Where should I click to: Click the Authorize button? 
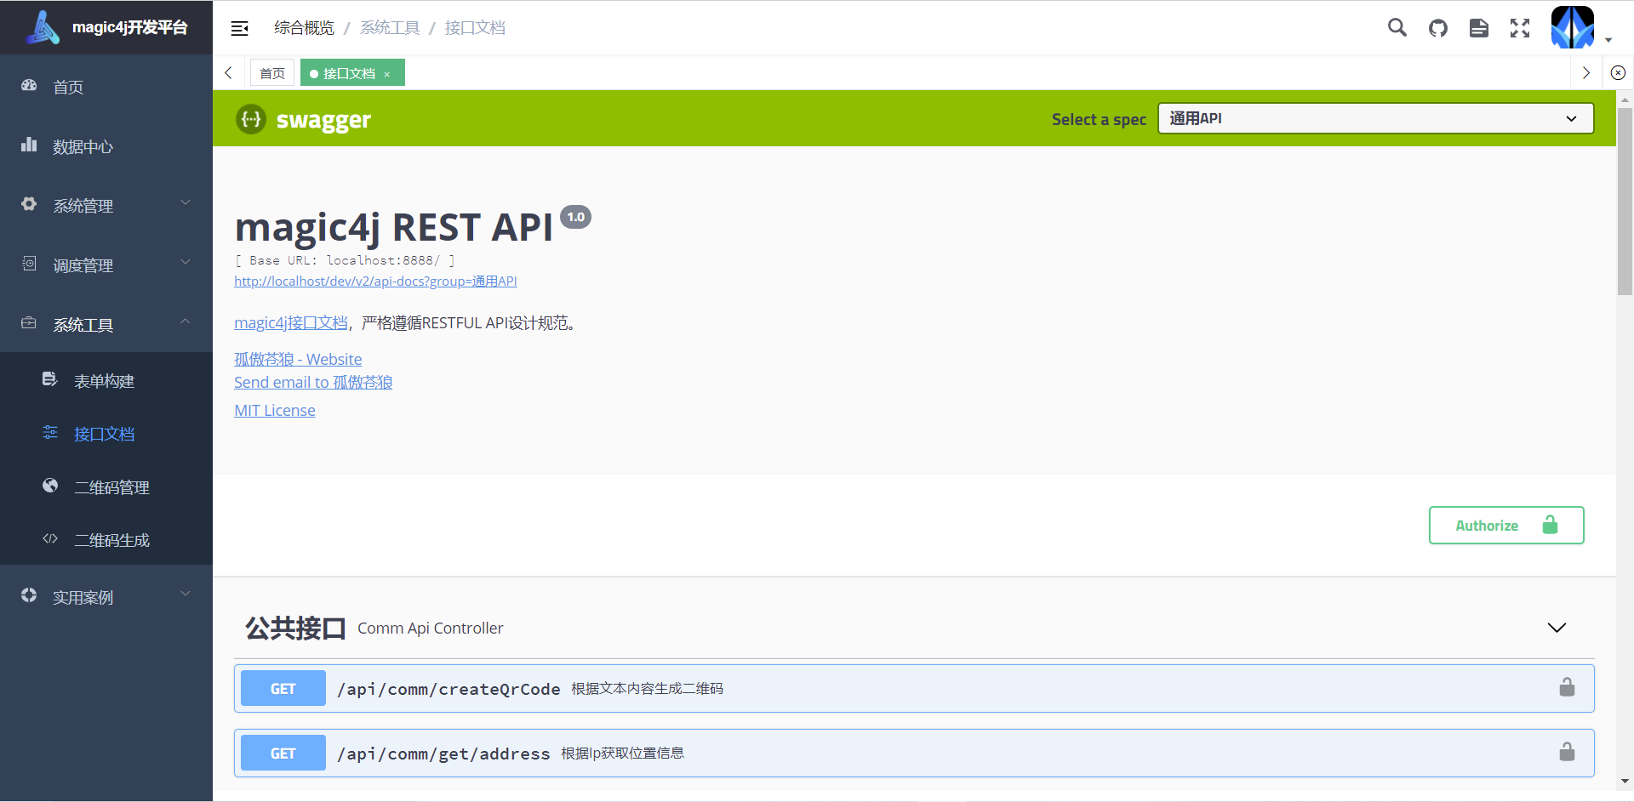tap(1506, 526)
